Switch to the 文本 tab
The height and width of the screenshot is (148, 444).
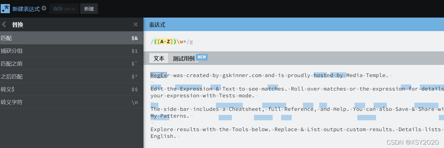(159, 58)
